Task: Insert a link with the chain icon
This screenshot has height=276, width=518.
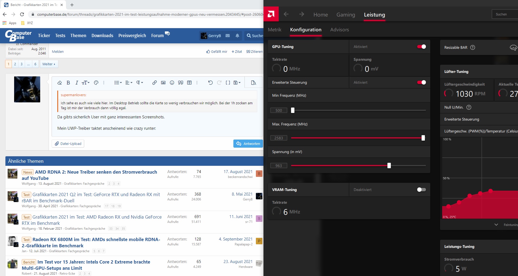Action: (154, 83)
